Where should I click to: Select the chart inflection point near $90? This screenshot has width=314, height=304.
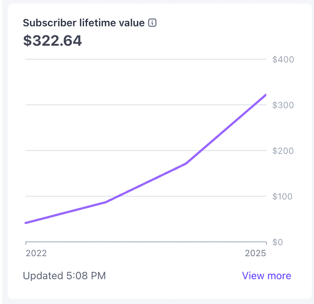(x=106, y=202)
